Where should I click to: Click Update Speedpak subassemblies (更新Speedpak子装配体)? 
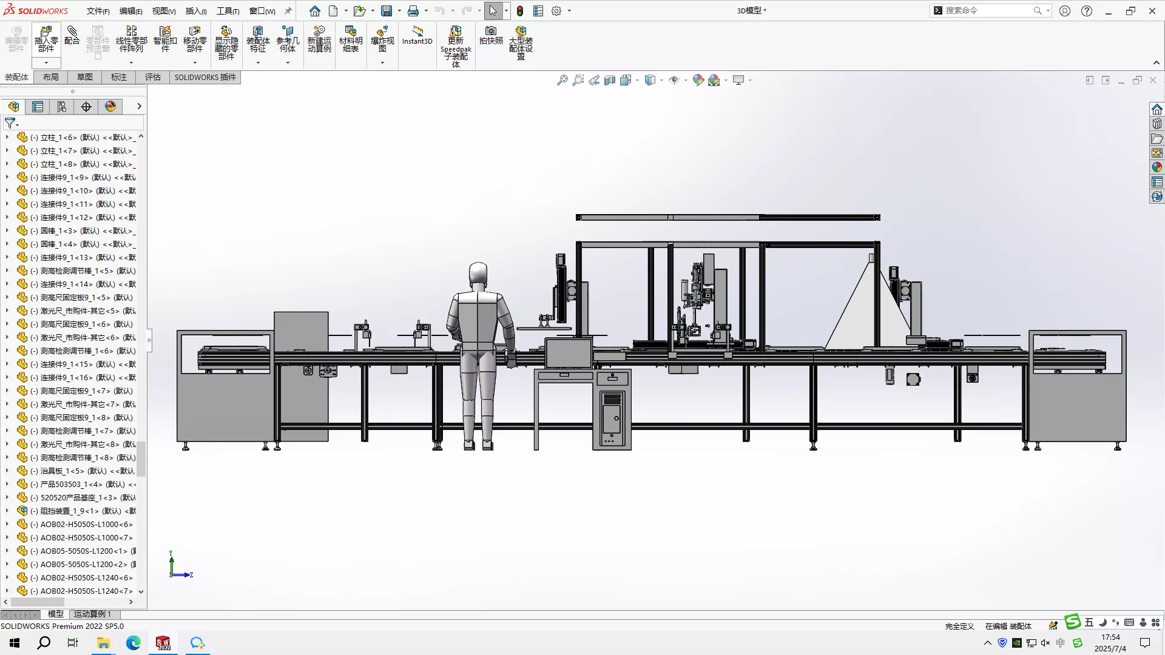tap(456, 47)
